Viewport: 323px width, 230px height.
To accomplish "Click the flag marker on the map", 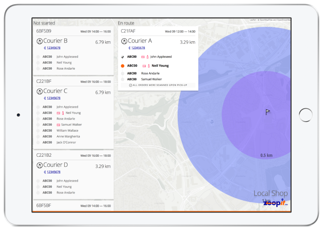I will point(267,112).
